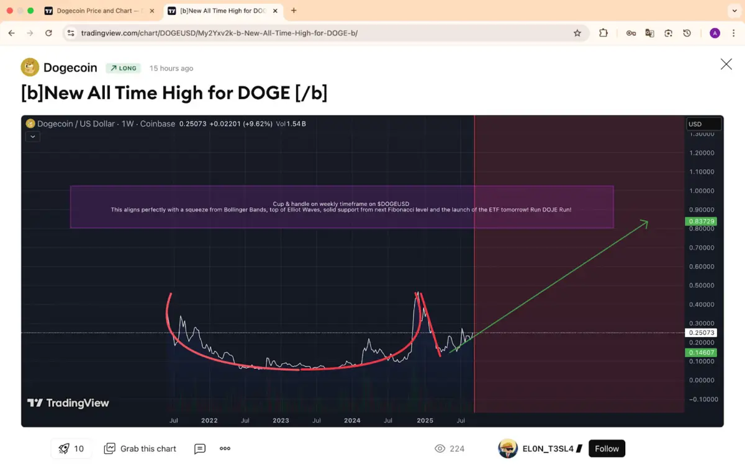Click the 2022 label on time axis
Image resolution: width=745 pixels, height=465 pixels.
(209, 420)
